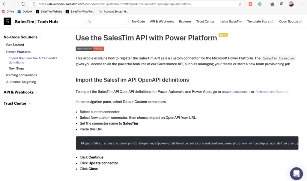Open the Open Source nav link
The image size is (307, 181).
[290, 22]
